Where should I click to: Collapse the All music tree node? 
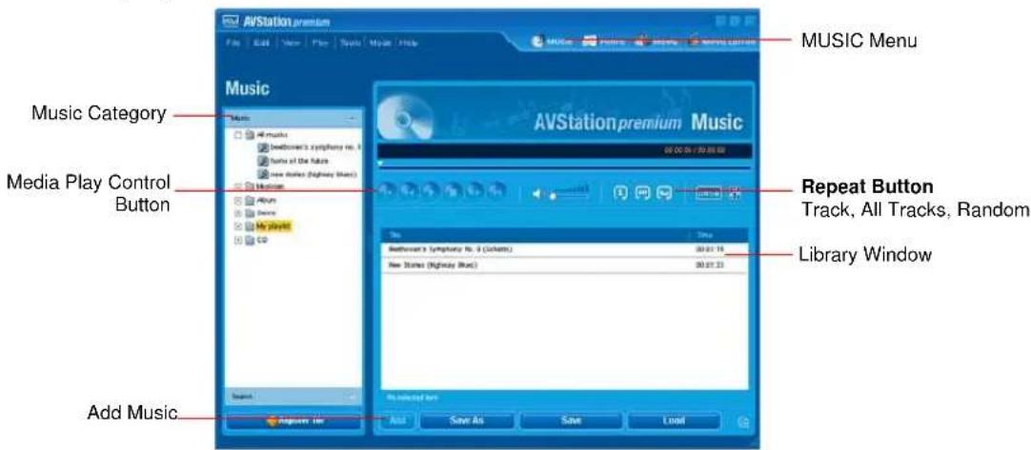click(x=238, y=135)
